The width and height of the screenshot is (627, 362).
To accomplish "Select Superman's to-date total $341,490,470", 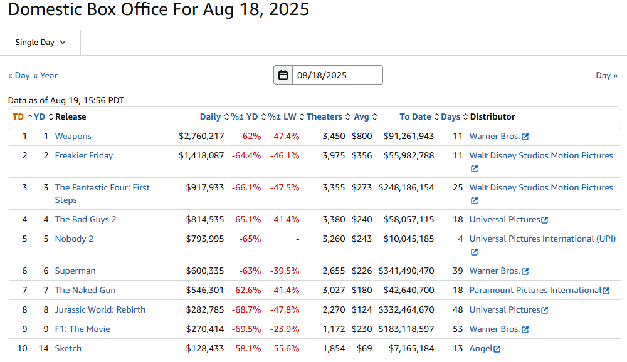I will [406, 271].
